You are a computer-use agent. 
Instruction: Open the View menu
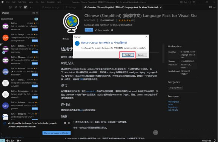tap(31, 2)
